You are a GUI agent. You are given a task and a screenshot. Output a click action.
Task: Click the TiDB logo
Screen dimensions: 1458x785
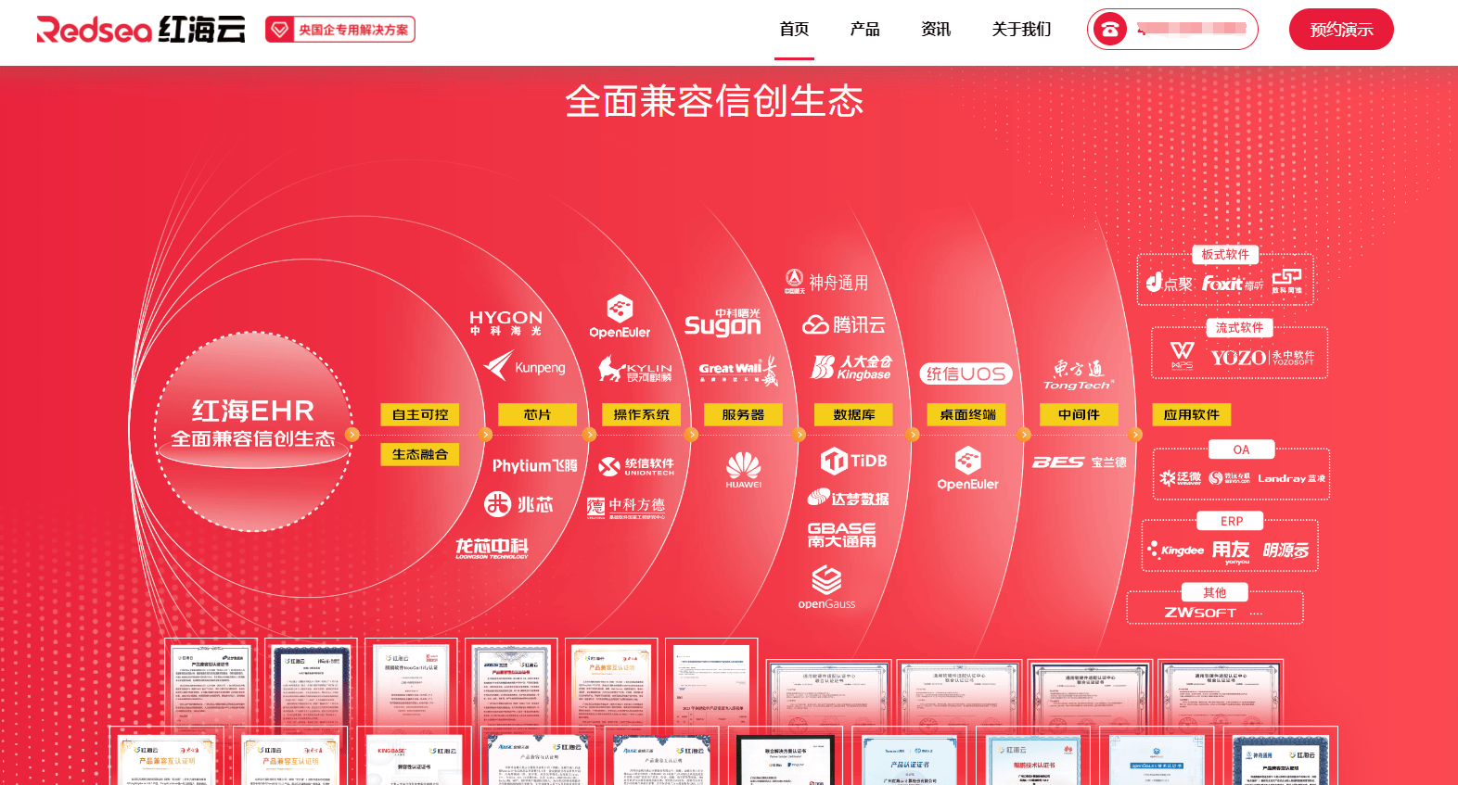tap(854, 461)
